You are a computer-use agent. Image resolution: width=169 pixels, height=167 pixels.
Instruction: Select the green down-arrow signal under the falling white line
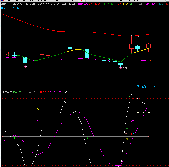[87, 138]
